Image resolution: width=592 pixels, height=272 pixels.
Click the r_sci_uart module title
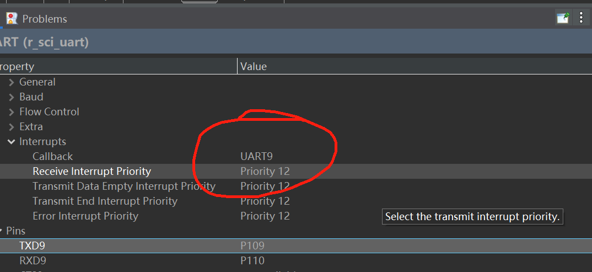[44, 42]
